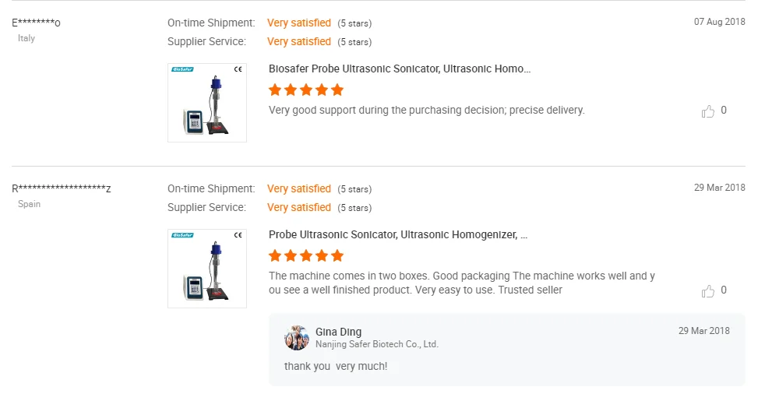Click helpful count on Spain review
The image size is (765, 408).
pos(724,290)
